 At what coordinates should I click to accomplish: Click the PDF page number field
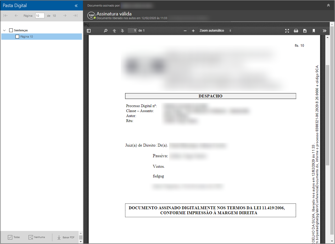(x=132, y=31)
